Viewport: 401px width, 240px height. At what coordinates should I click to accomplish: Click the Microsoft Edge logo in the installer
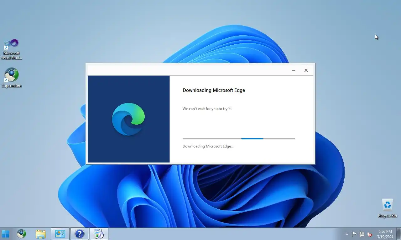pos(128,119)
